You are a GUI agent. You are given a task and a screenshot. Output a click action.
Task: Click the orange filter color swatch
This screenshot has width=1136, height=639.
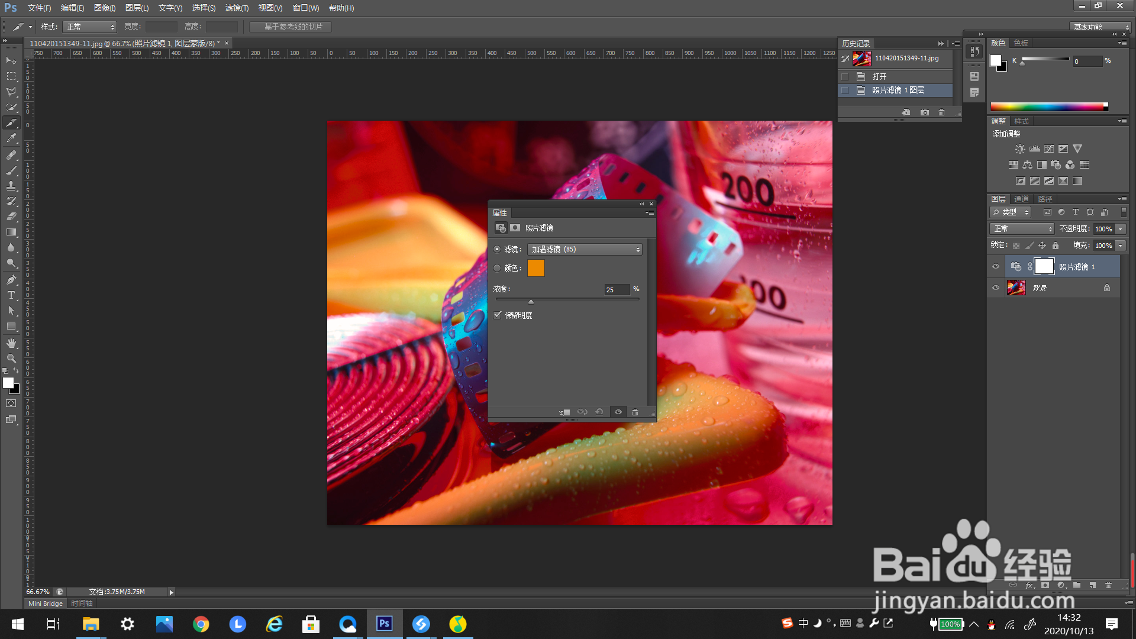pyautogui.click(x=535, y=268)
